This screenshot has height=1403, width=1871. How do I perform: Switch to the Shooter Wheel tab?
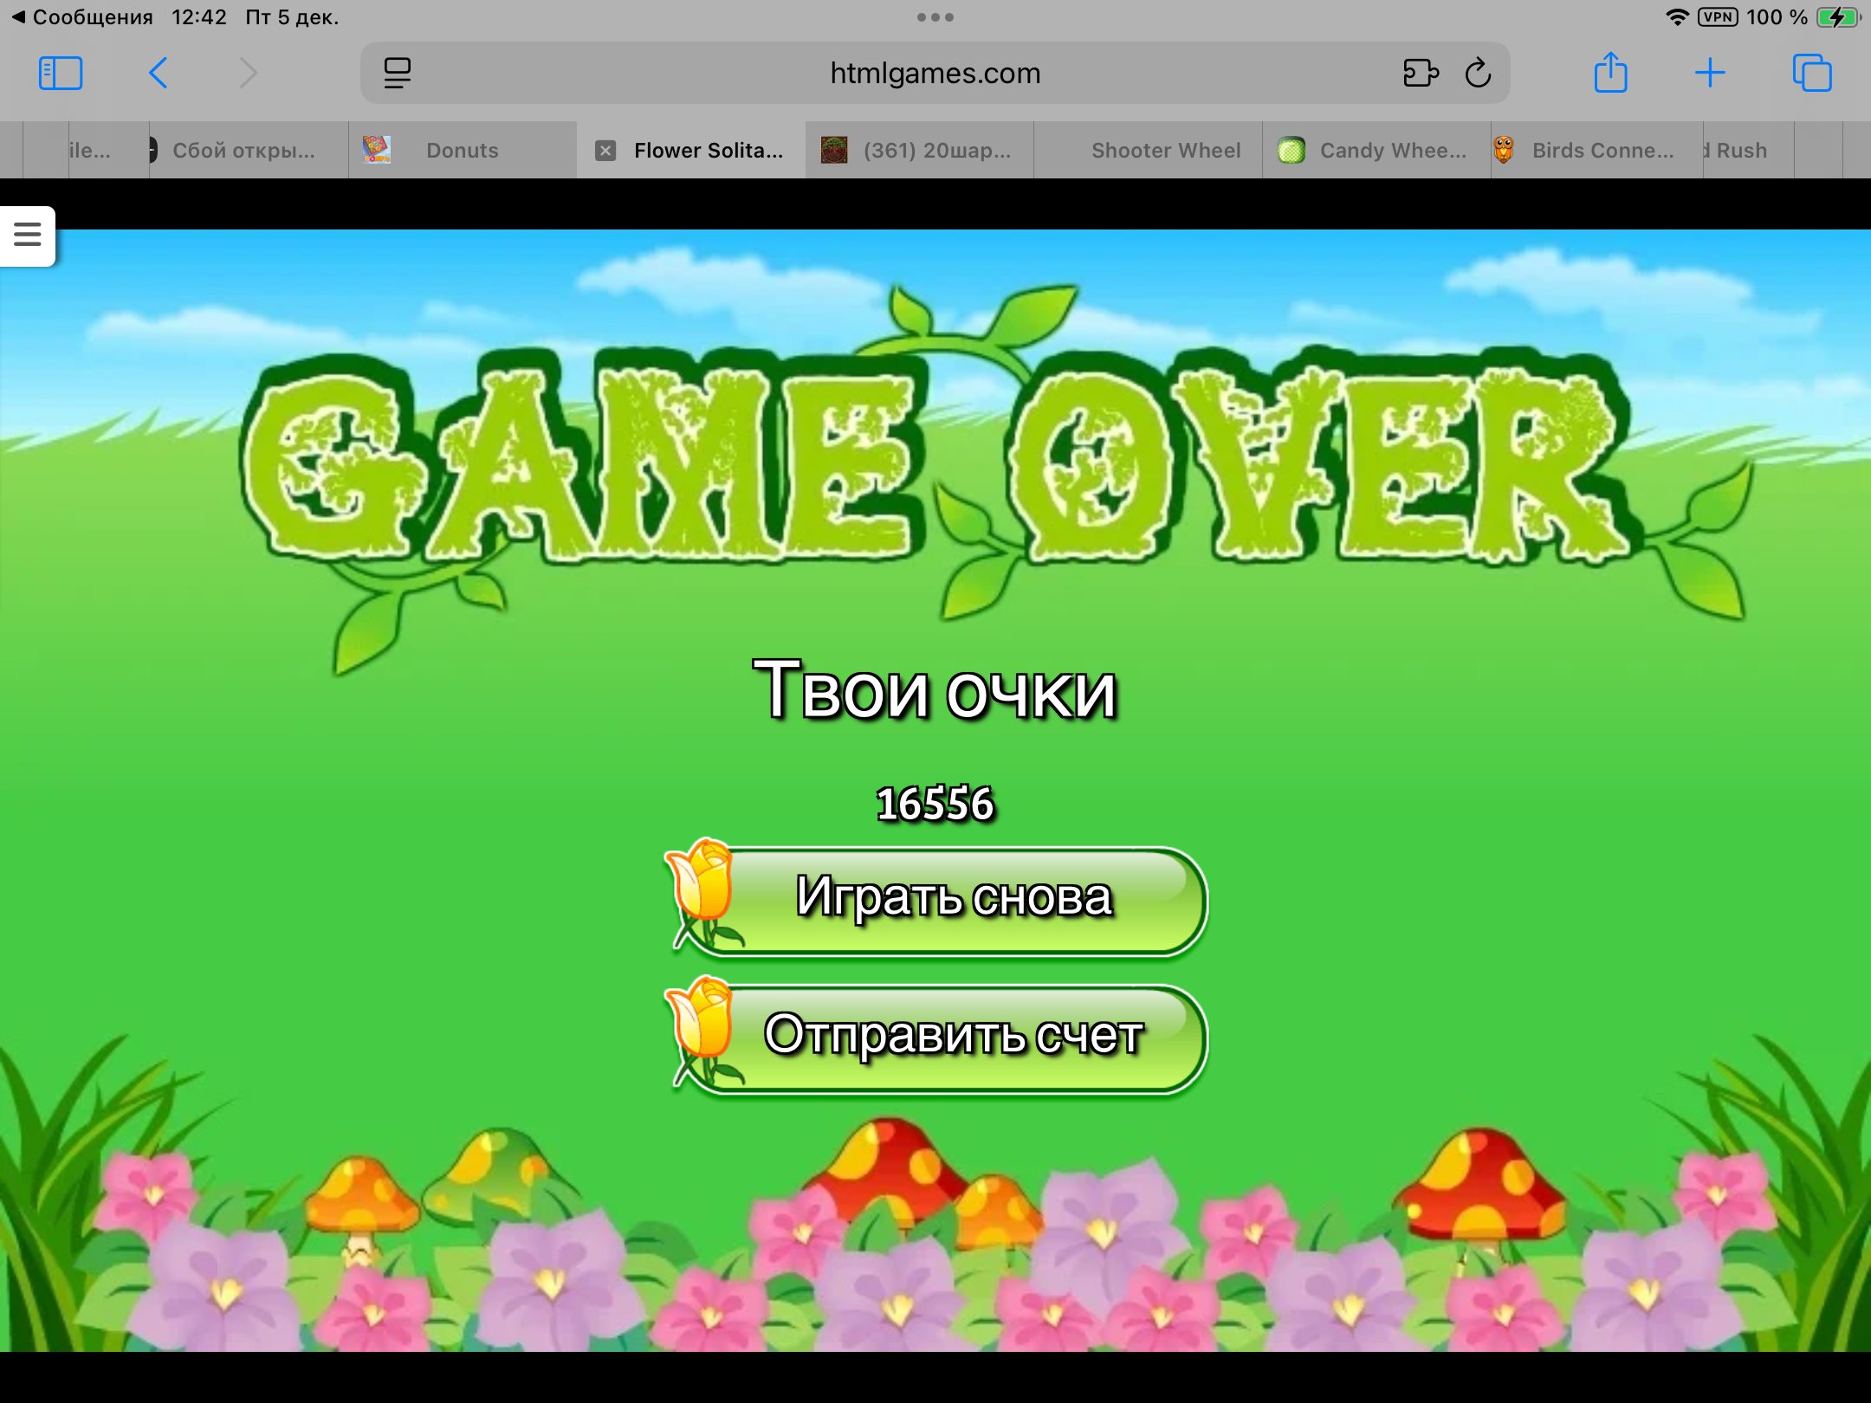(x=1165, y=151)
